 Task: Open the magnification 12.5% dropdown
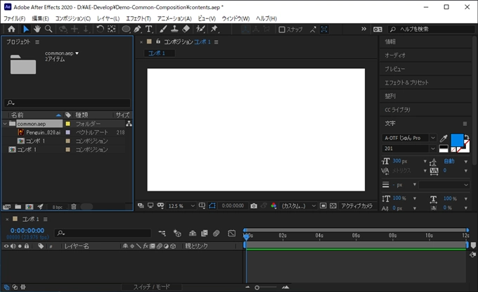(x=181, y=206)
